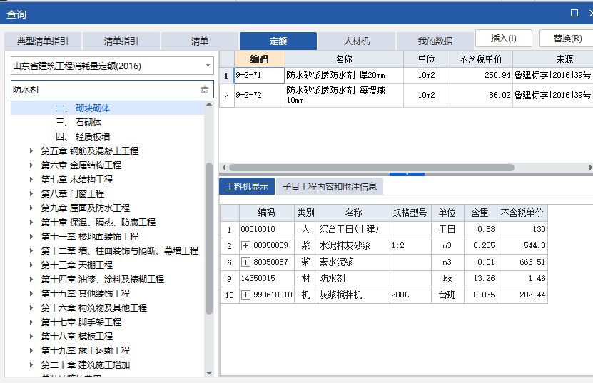Select tree item 二、砌块砌体
The image size is (593, 383).
(x=83, y=108)
